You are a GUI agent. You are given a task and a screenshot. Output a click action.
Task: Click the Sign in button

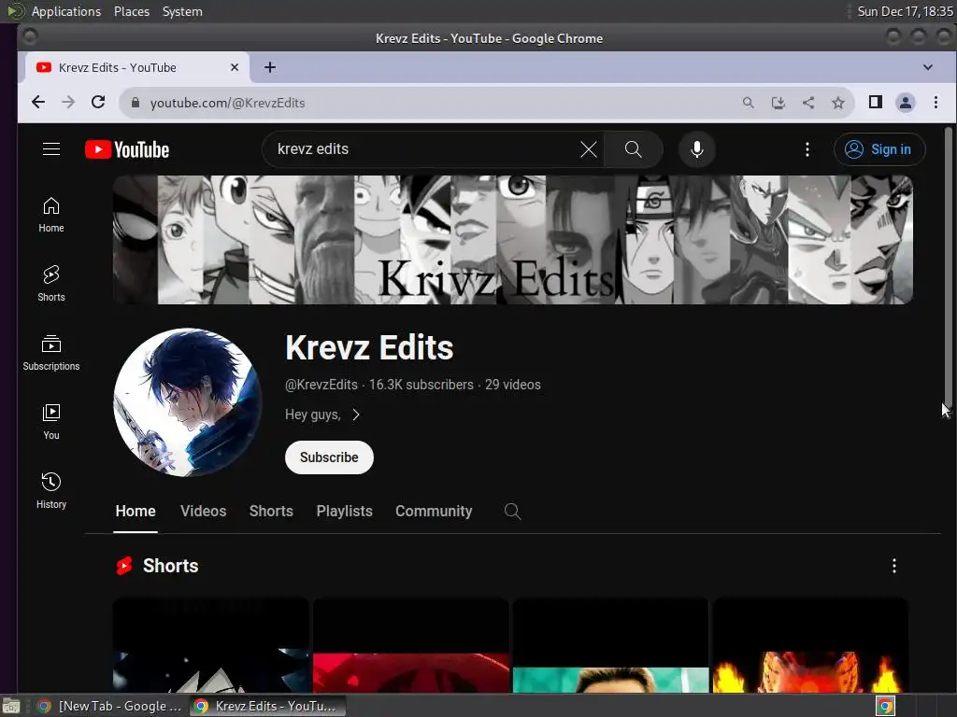pos(879,149)
